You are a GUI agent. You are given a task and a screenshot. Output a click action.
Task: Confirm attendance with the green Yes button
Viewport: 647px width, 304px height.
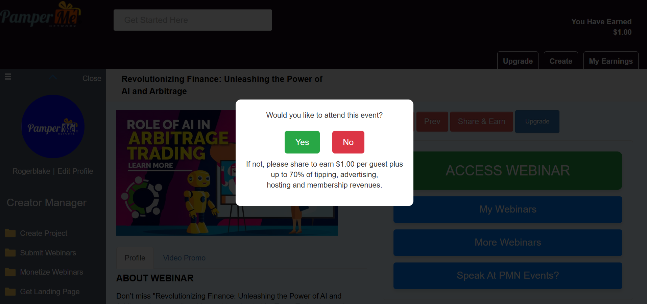tap(302, 142)
